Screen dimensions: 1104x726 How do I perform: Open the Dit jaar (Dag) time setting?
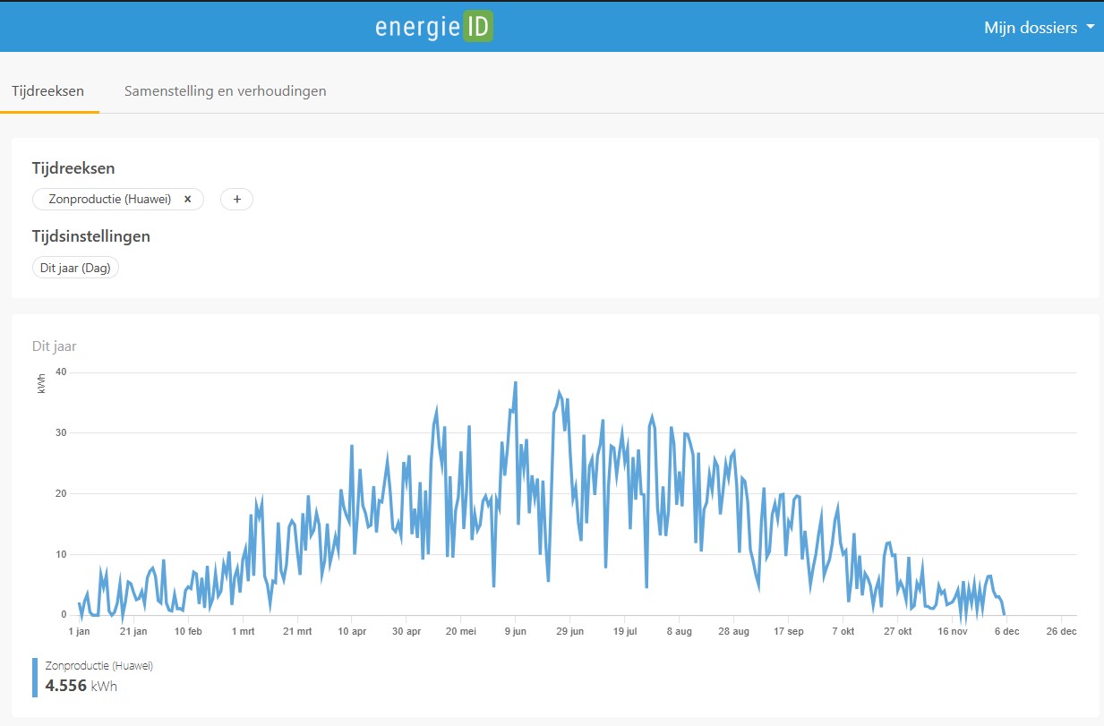pyautogui.click(x=75, y=268)
